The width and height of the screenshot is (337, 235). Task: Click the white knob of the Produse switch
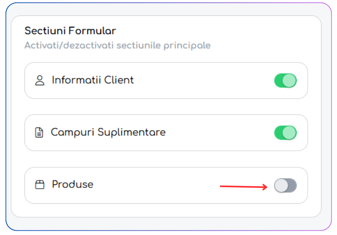(x=281, y=185)
